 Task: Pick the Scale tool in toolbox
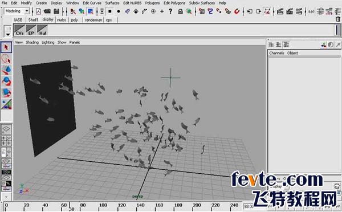tap(6, 93)
